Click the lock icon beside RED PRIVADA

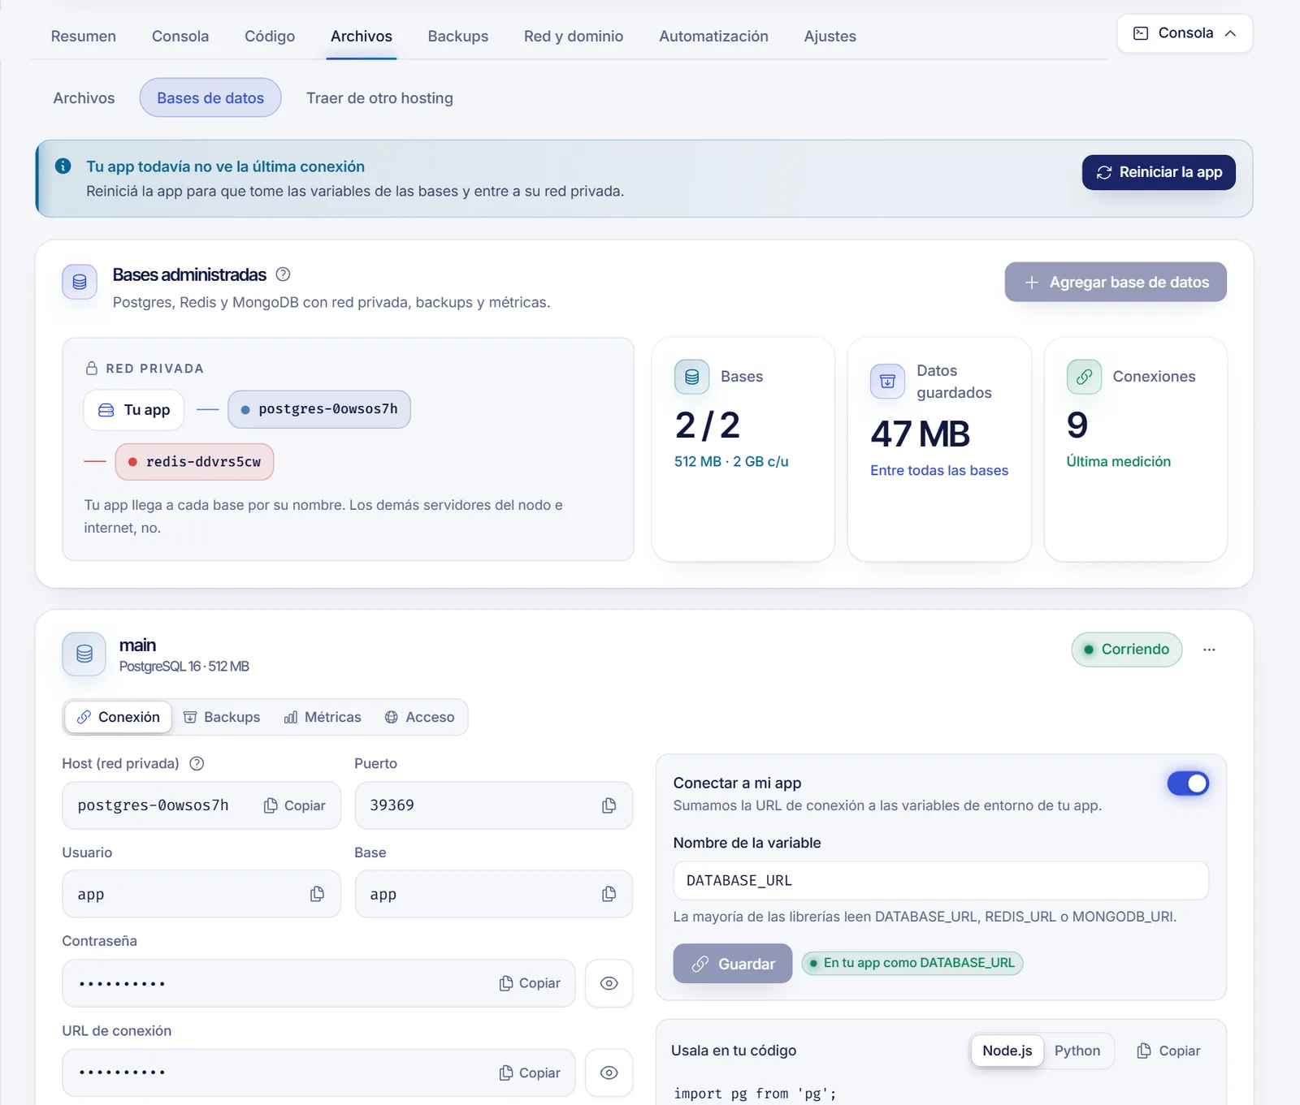click(x=92, y=368)
